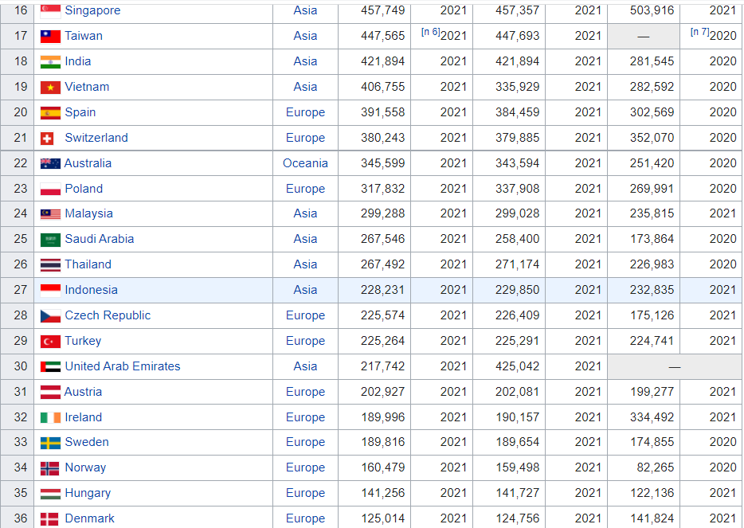
Task: Click the Saudi Arabia flag icon
Action: [50, 239]
